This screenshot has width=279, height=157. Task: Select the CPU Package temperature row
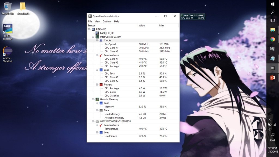(112, 66)
